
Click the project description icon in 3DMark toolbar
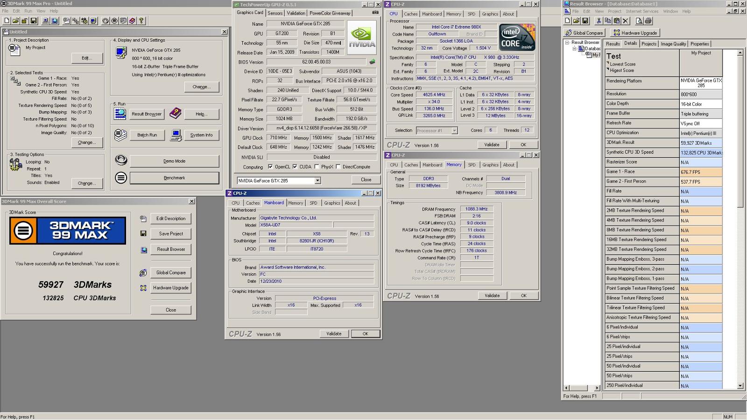coord(66,21)
